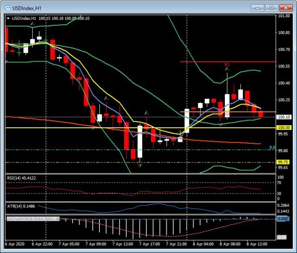Image resolution: width=297 pixels, height=253 pixels.
Task: Select the PP pivot point label
Action: pos(227,115)
